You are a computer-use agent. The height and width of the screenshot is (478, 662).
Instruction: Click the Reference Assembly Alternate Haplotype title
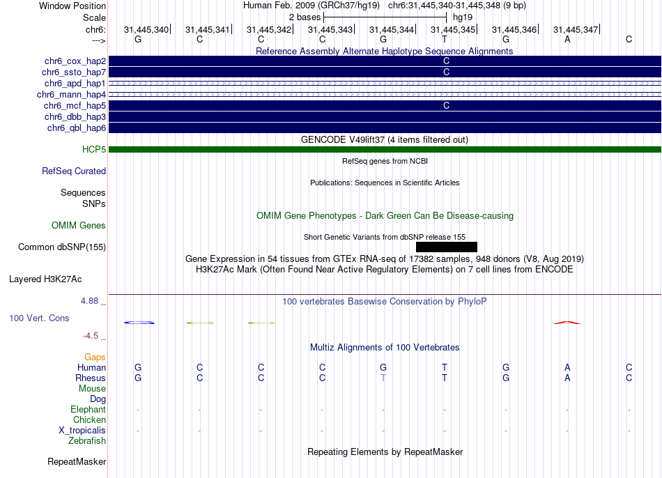point(385,51)
